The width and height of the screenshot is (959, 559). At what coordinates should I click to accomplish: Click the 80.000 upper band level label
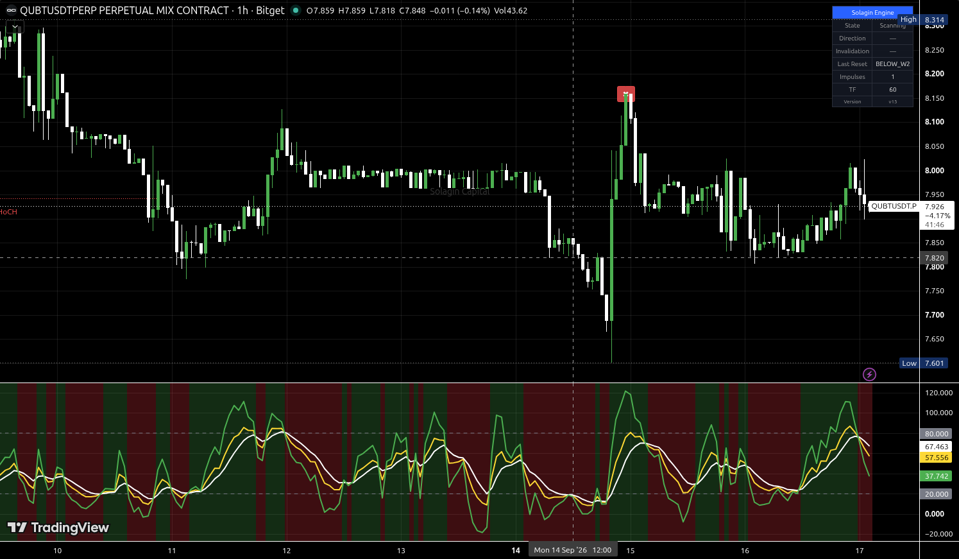tap(937, 434)
